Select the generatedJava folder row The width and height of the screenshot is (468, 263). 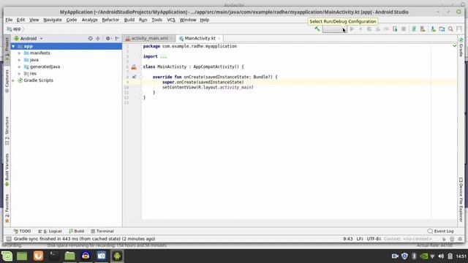click(x=67, y=66)
